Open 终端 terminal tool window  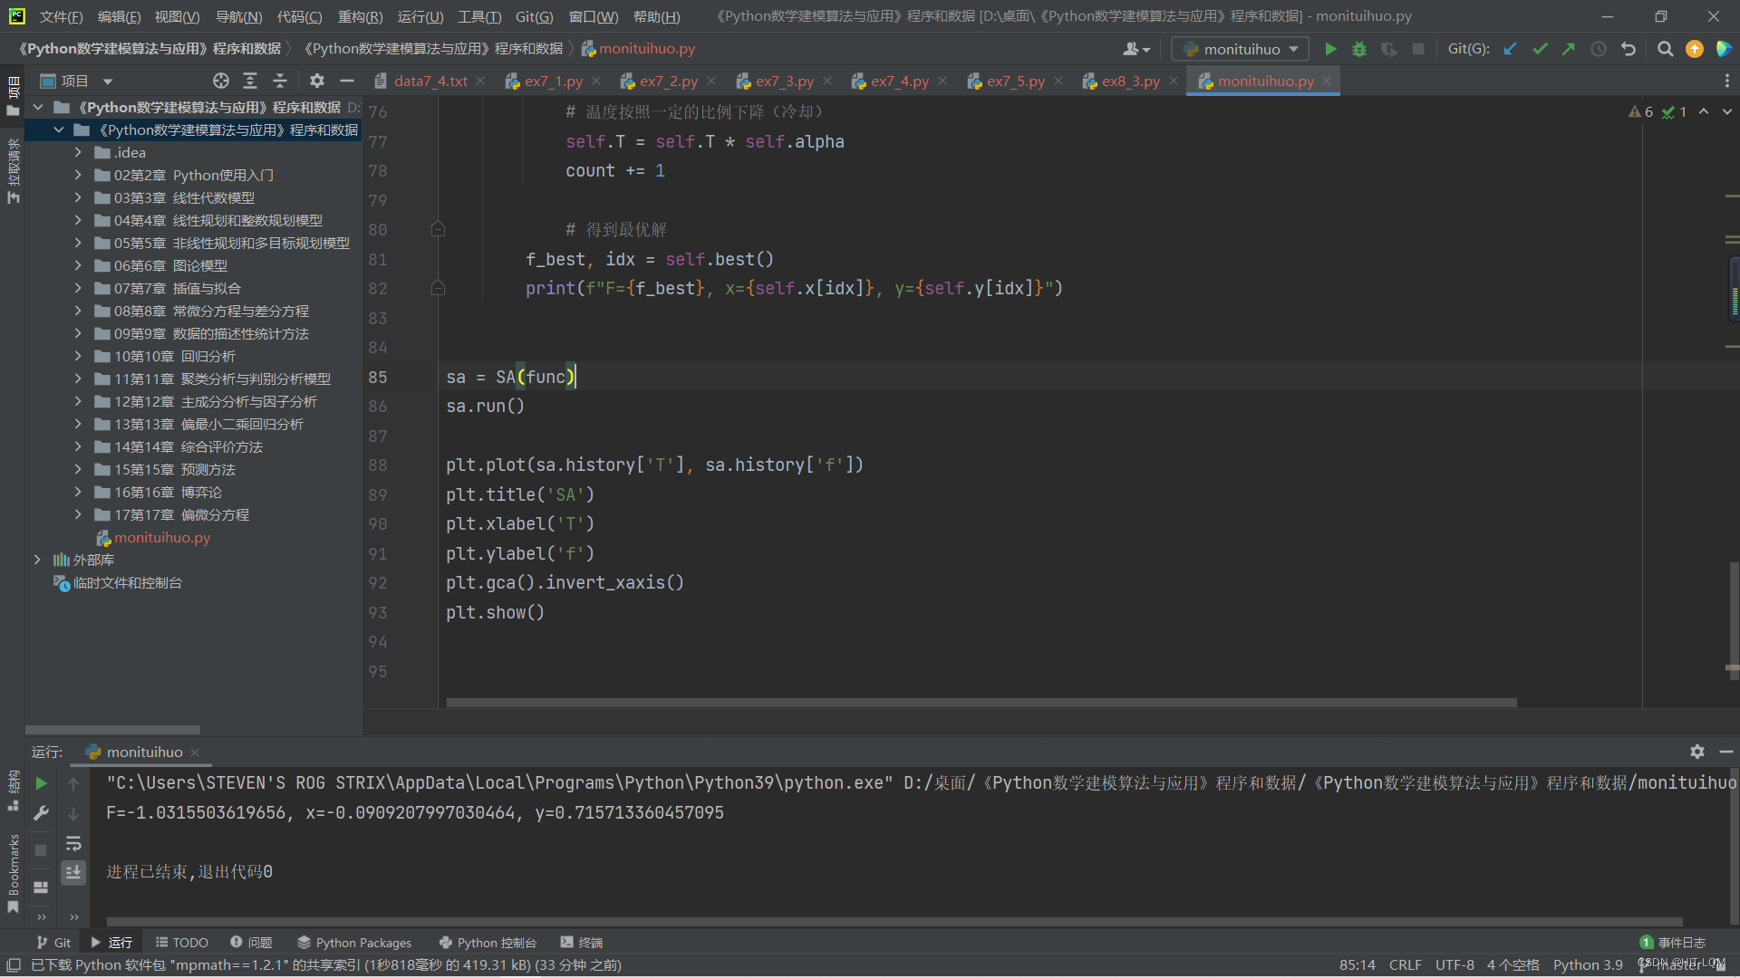582,943
